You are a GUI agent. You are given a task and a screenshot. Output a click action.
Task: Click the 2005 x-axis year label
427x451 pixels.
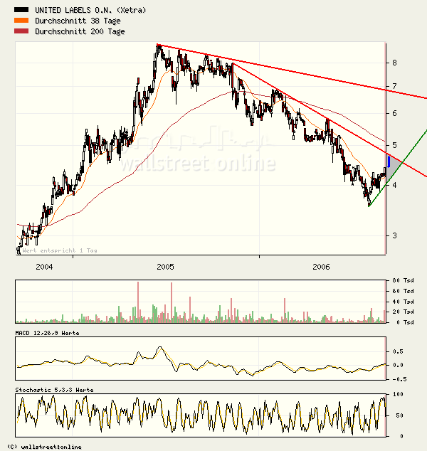165,267
